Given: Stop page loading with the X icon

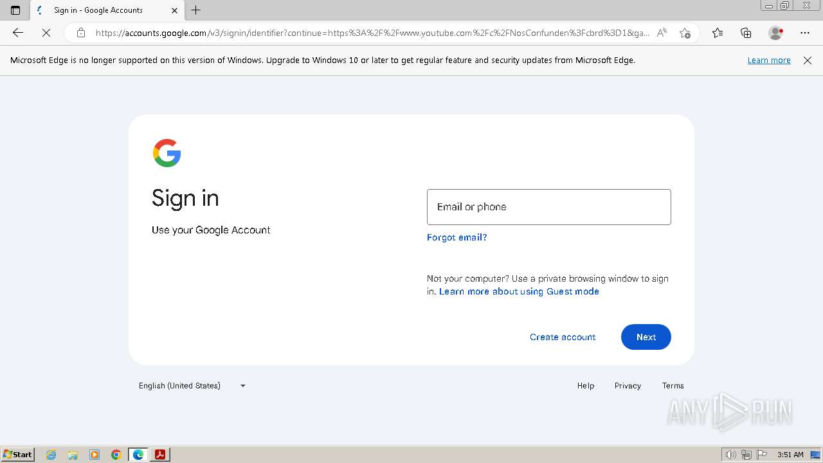Looking at the screenshot, I should 46,33.
